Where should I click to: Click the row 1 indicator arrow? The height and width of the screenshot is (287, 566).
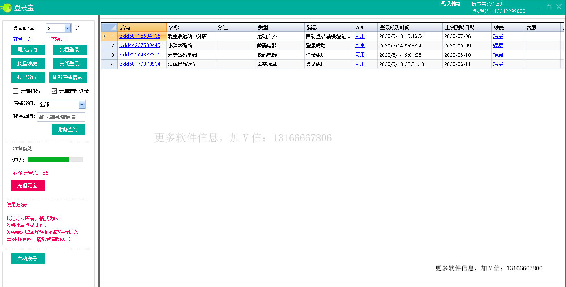[104, 36]
